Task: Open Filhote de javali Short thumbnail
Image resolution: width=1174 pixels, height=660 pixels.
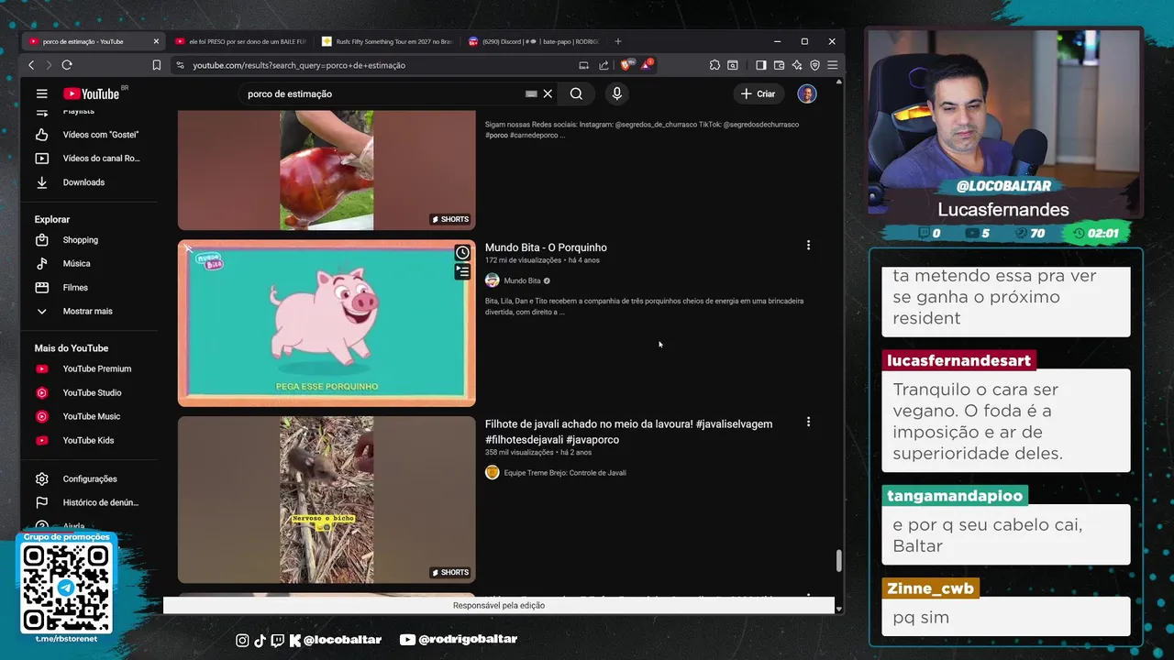Action: click(x=327, y=500)
